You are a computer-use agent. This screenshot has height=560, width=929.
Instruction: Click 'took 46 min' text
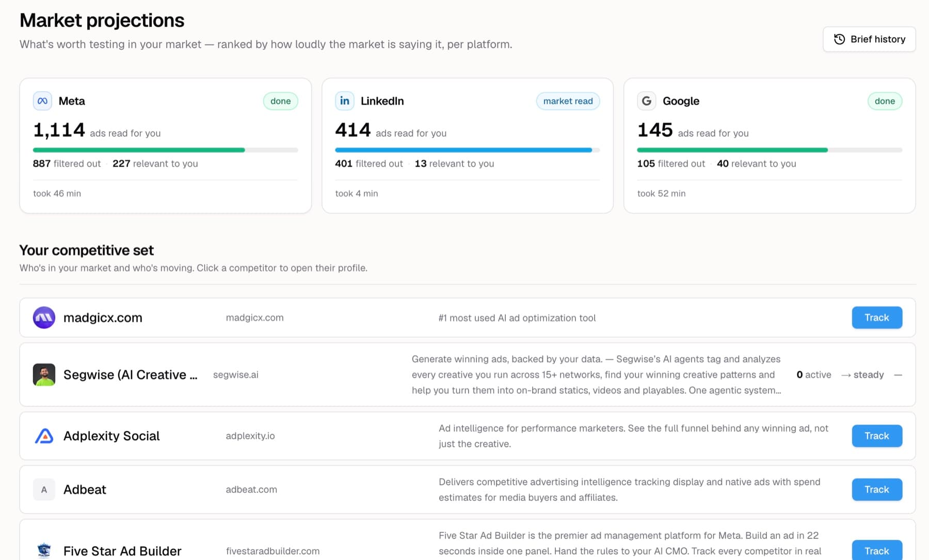[57, 193]
